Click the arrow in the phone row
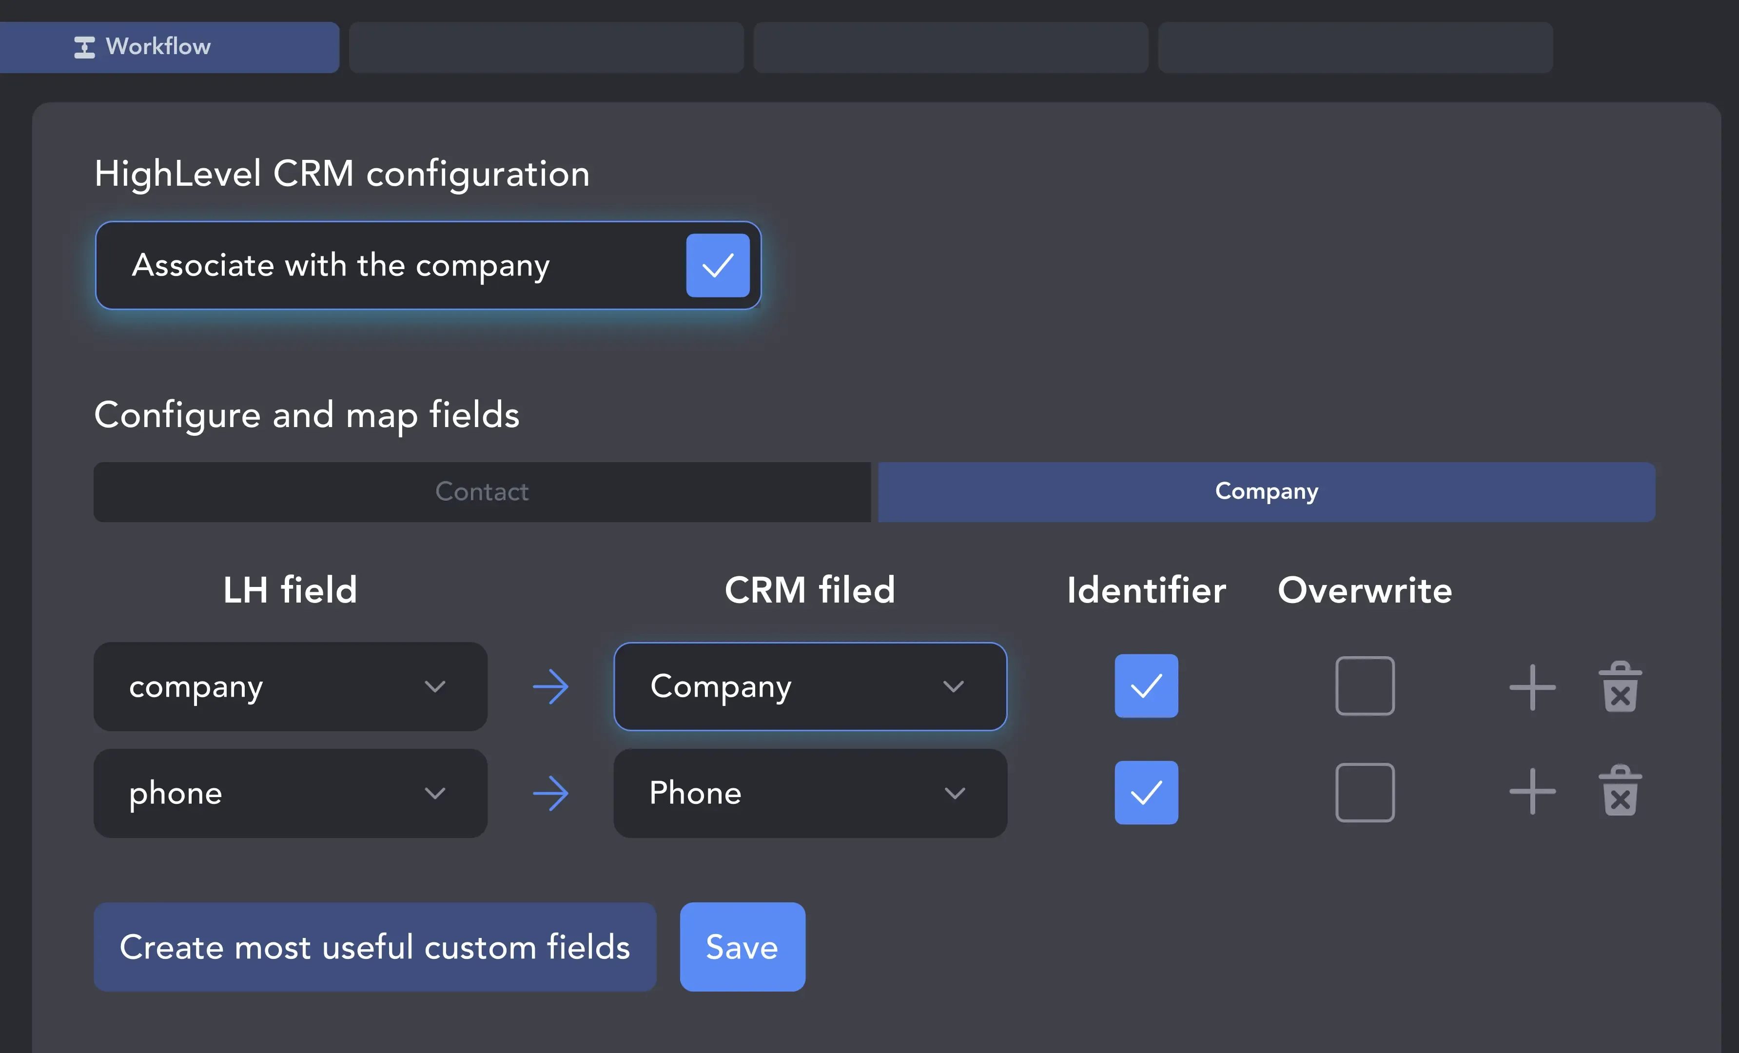The image size is (1739, 1053). pos(550,793)
